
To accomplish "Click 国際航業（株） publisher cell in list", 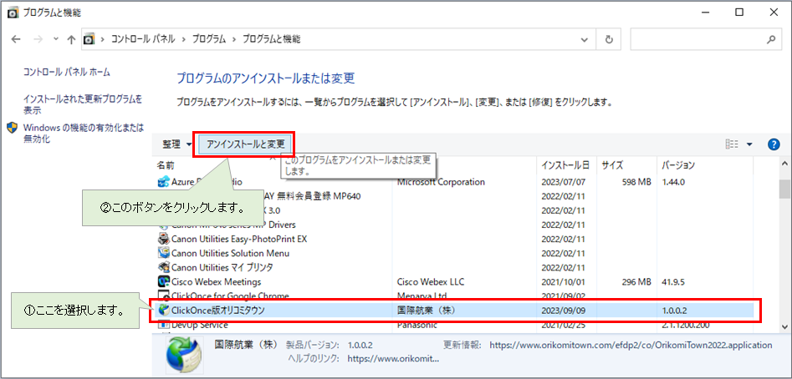I will (x=427, y=311).
